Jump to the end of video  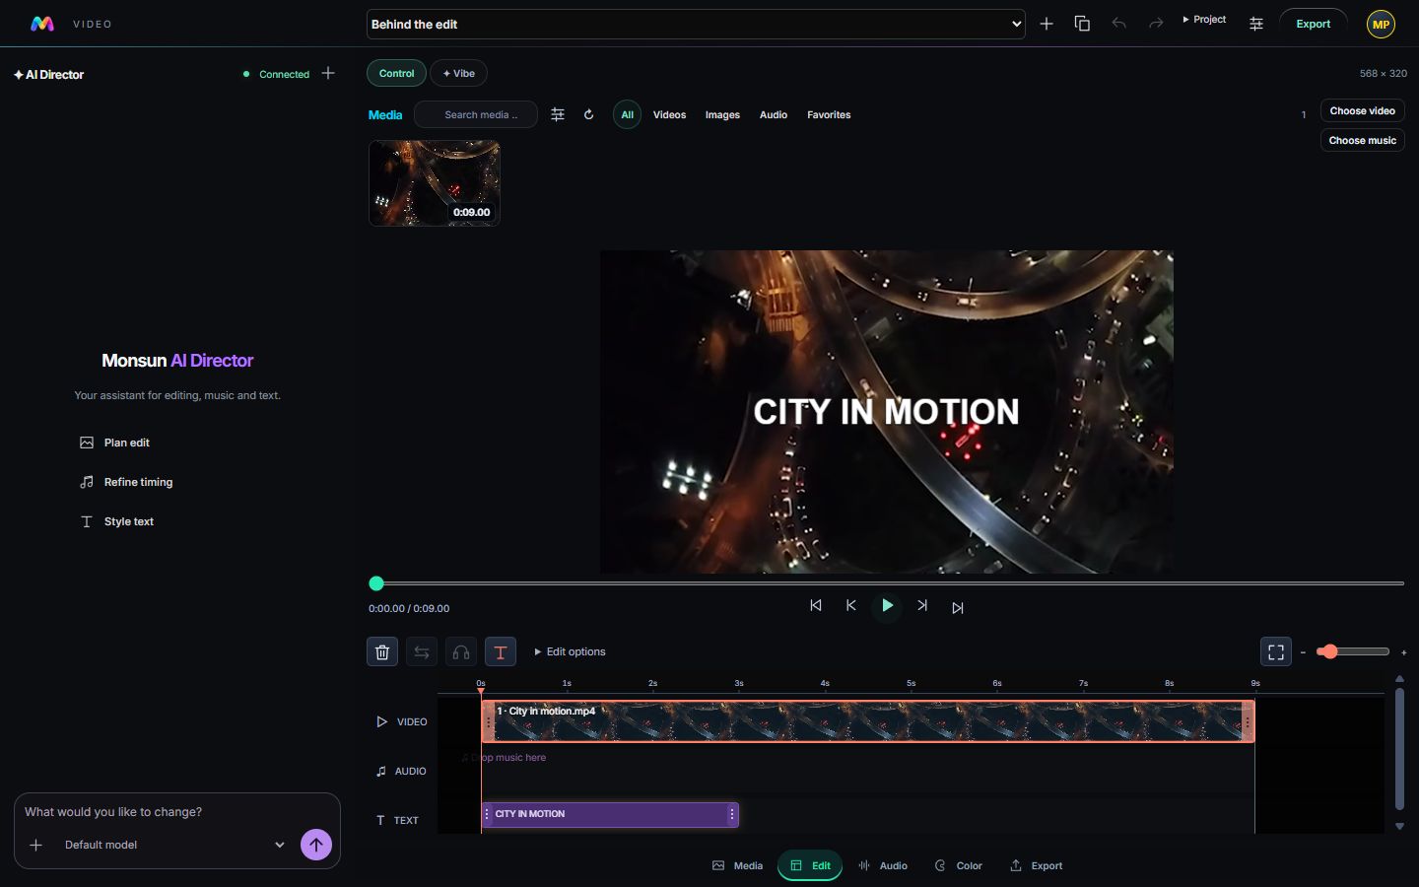click(x=958, y=607)
